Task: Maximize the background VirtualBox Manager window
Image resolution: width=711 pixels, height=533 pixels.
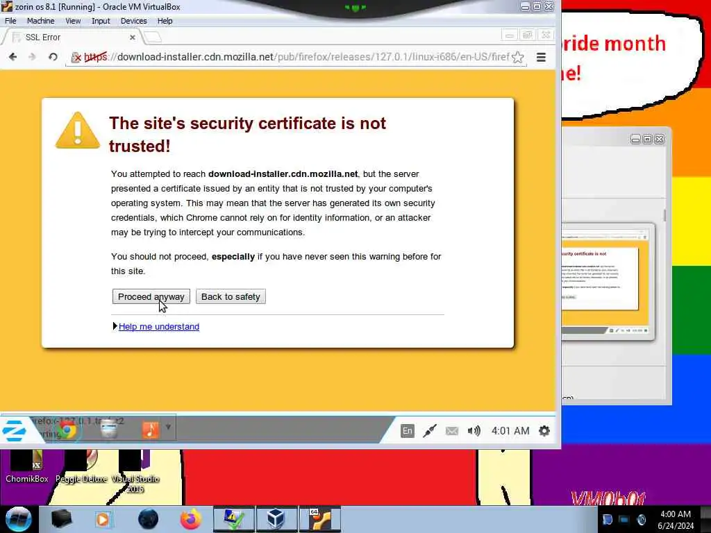Action: click(648, 139)
